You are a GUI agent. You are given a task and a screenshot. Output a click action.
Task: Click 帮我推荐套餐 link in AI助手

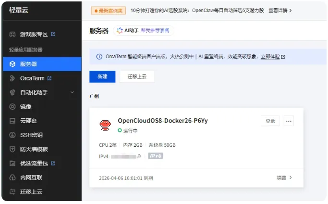155,31
